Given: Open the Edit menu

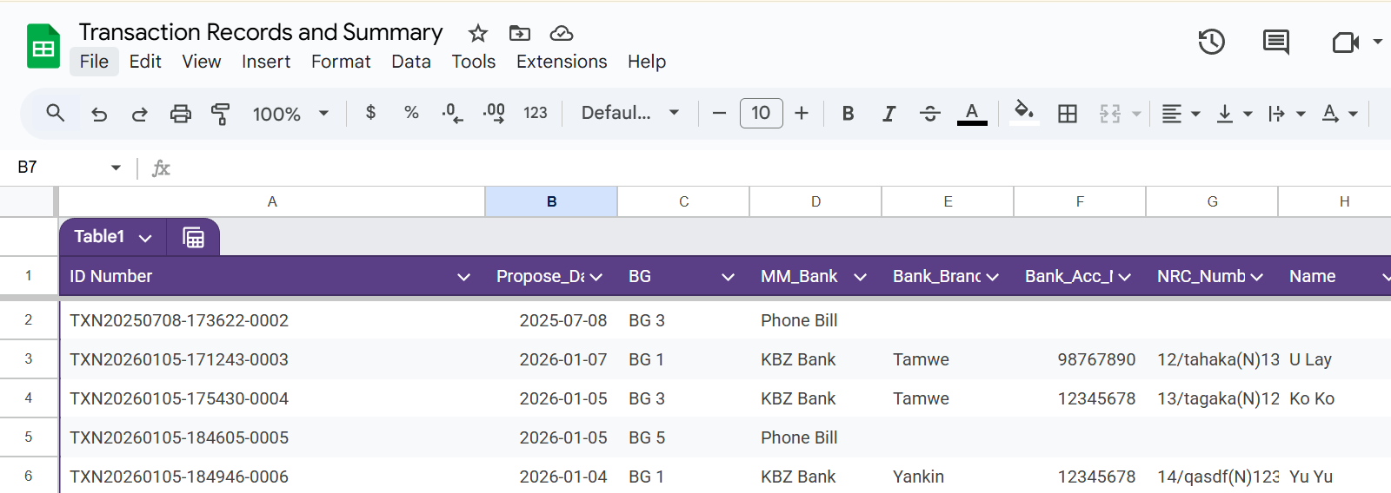Looking at the screenshot, I should 145,62.
